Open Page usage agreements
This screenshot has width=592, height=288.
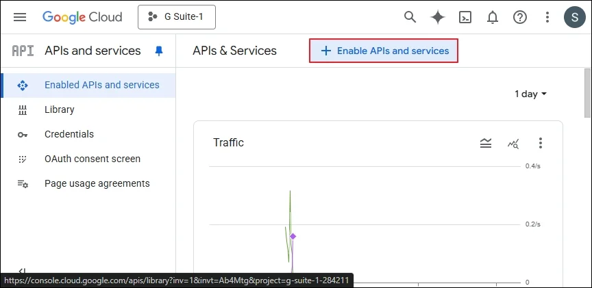pos(88,183)
